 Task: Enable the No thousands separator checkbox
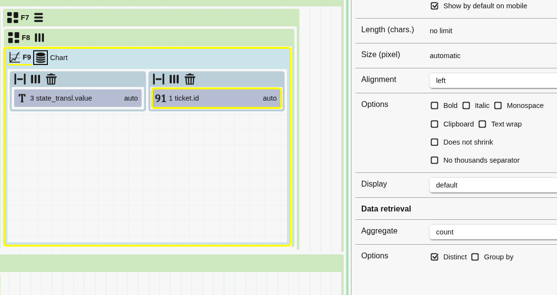(434, 160)
